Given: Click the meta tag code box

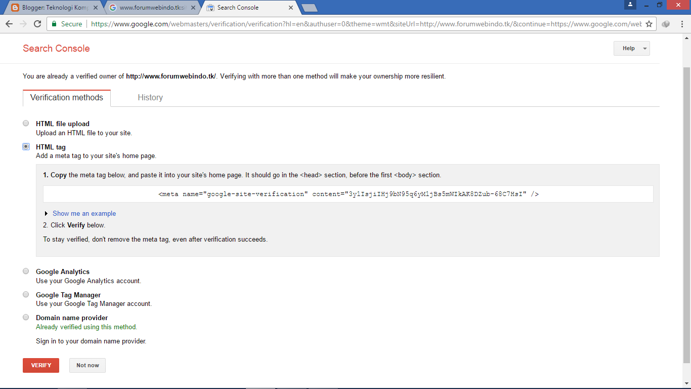Looking at the screenshot, I should coord(348,194).
